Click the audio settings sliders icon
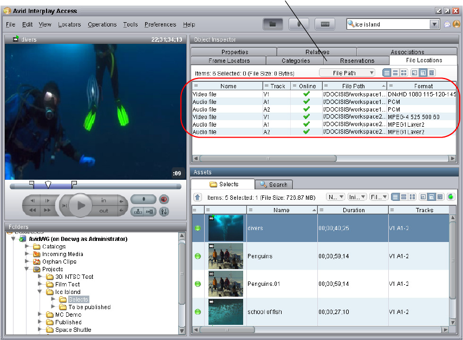 pyautogui.click(x=164, y=211)
